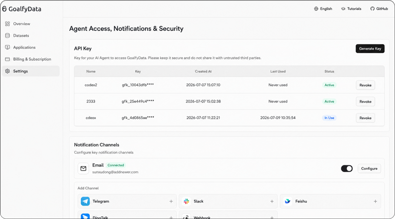Click key gfk_10043dfb****
The width and height of the screenshot is (395, 219).
(x=138, y=85)
